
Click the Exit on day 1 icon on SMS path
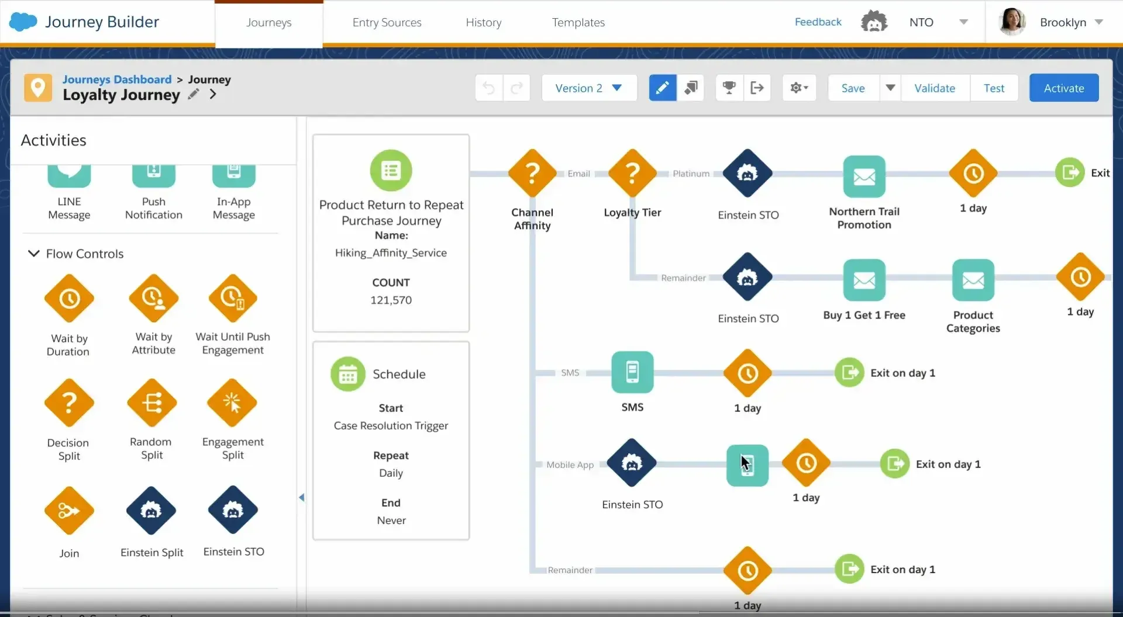849,372
